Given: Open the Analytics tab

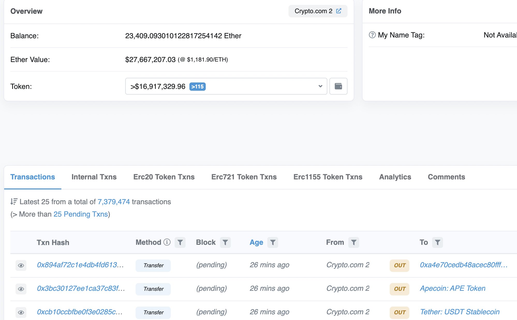Looking at the screenshot, I should 395,177.
